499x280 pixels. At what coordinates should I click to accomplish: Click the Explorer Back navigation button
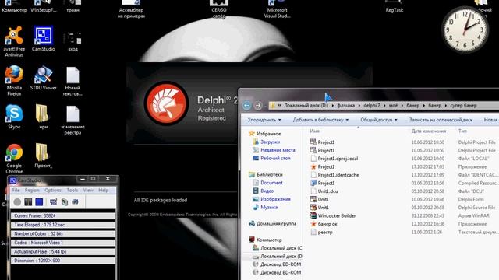(x=247, y=106)
